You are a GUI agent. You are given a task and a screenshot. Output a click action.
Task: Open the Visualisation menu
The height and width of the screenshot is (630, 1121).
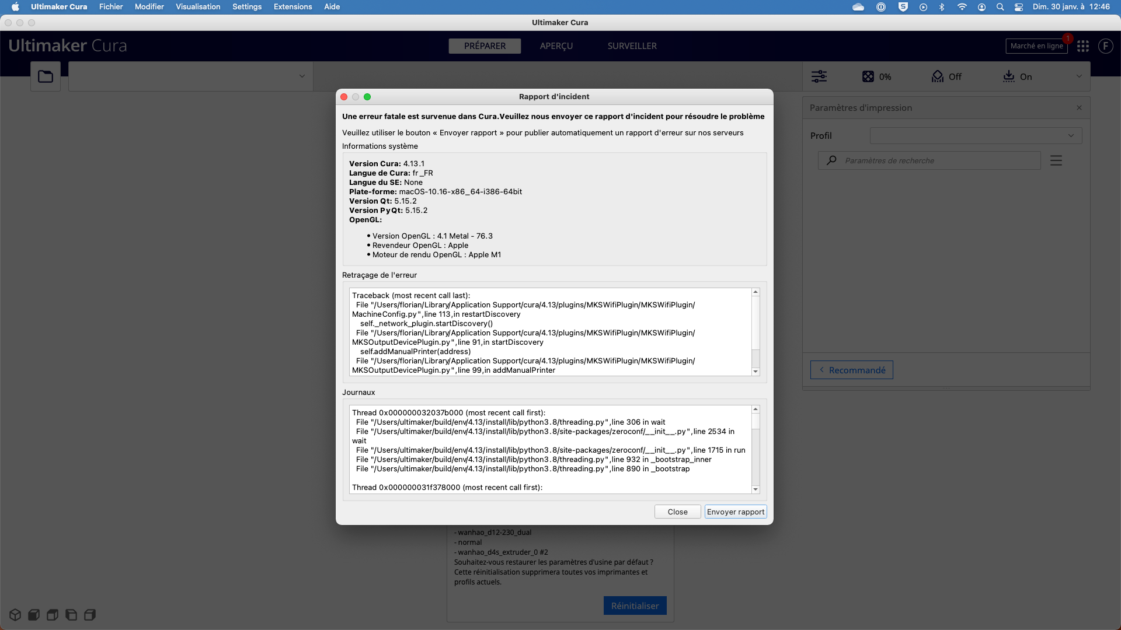pyautogui.click(x=198, y=7)
